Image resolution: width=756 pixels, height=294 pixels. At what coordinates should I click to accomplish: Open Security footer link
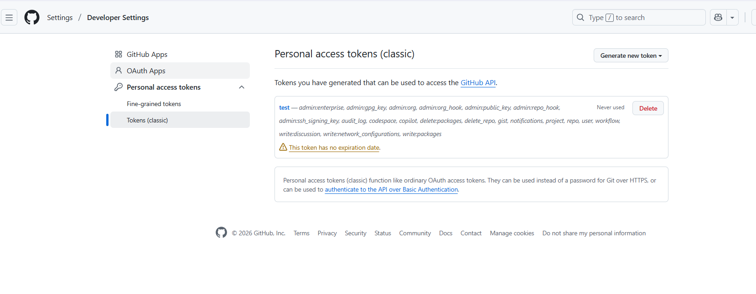356,233
